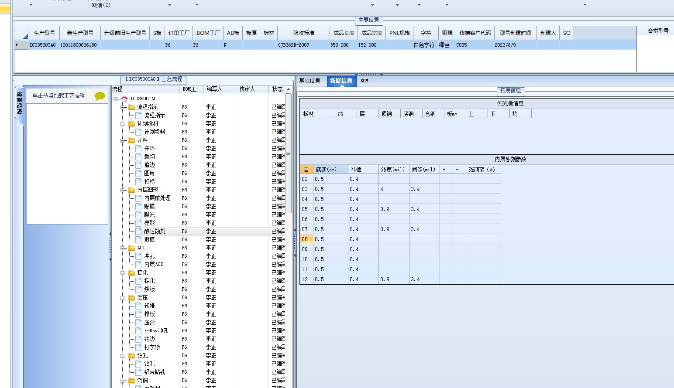The height and width of the screenshot is (388, 674).
Task: Click the document icon next to 曝光
Action: point(138,215)
